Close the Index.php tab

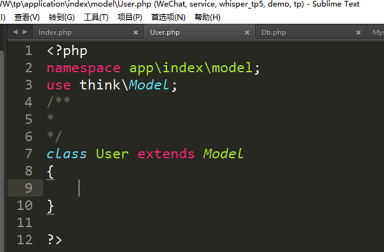pyautogui.click(x=135, y=33)
